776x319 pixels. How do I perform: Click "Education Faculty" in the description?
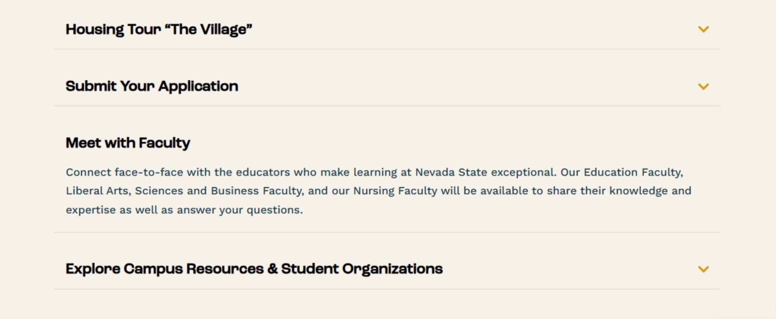click(633, 172)
